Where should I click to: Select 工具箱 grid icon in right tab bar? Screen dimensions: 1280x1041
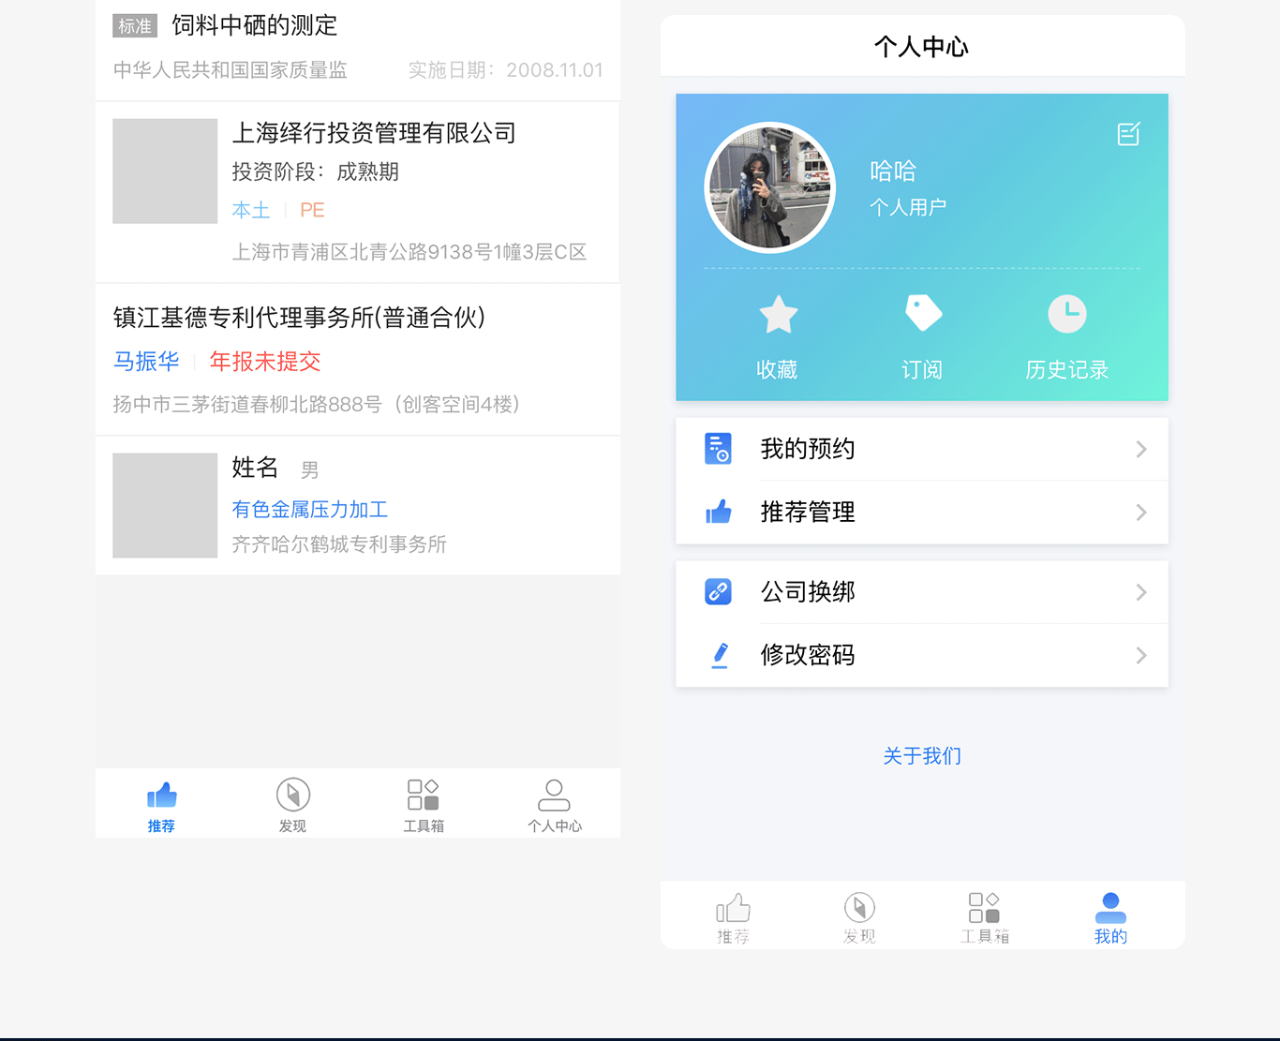click(x=984, y=907)
